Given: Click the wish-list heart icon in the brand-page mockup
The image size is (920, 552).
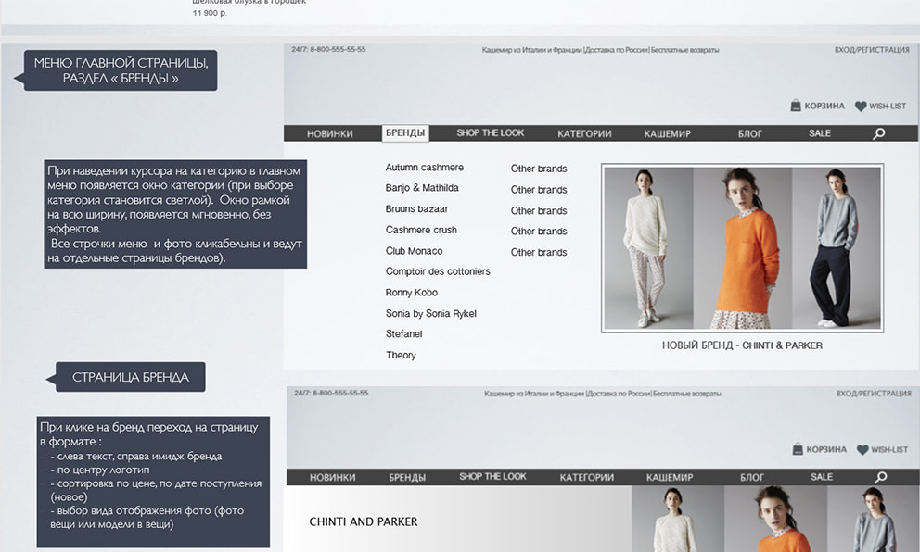Looking at the screenshot, I should [862, 449].
